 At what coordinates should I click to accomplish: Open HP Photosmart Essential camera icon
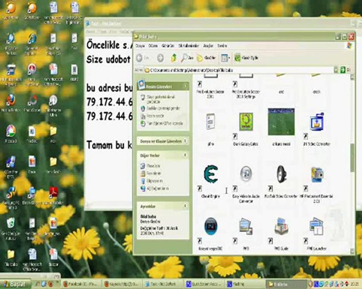coord(317,175)
